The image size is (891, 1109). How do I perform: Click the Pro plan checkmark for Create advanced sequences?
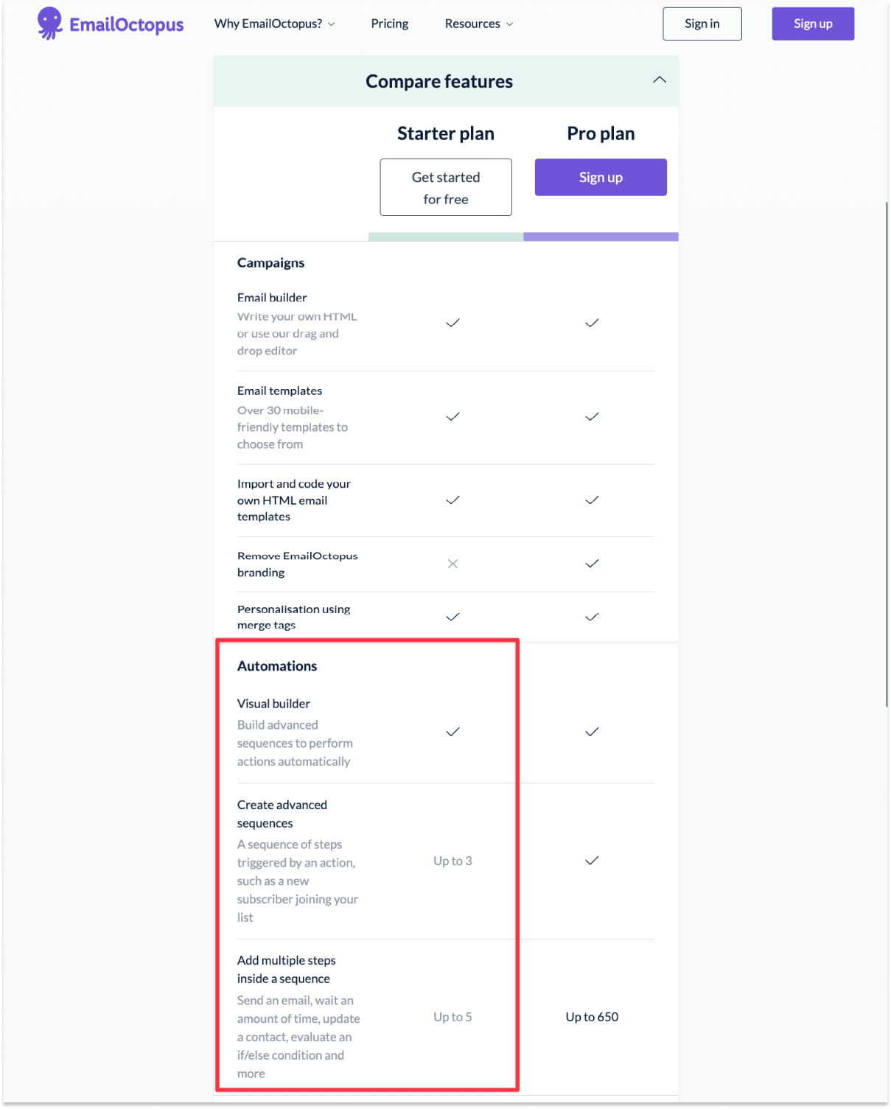pyautogui.click(x=591, y=860)
